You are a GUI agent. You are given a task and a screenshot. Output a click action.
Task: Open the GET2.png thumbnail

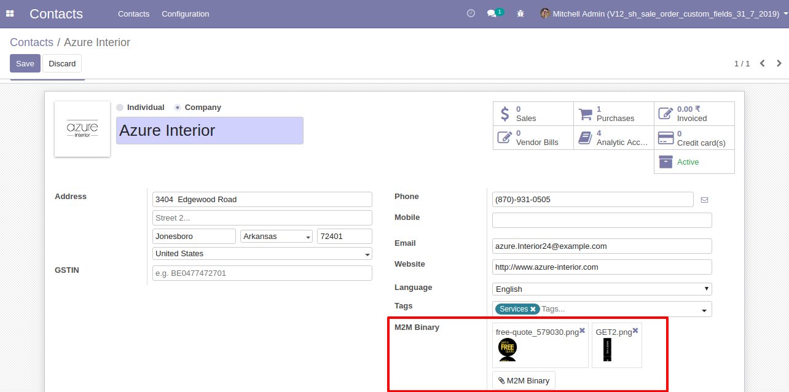coord(607,350)
